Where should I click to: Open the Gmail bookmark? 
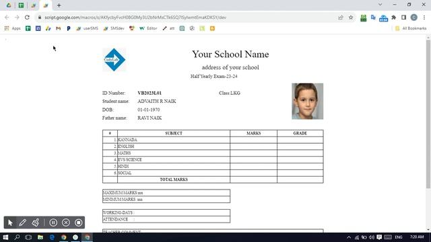pos(59,28)
